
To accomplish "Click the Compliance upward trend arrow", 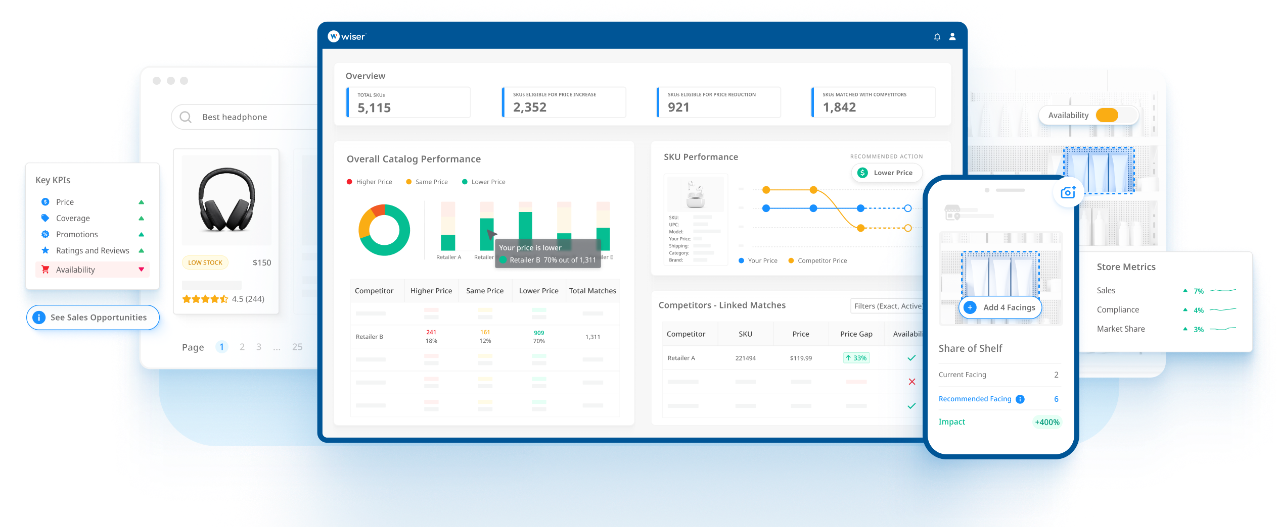I will coord(1185,309).
